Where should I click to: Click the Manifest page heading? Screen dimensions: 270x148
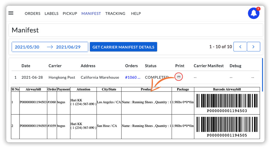25,30
